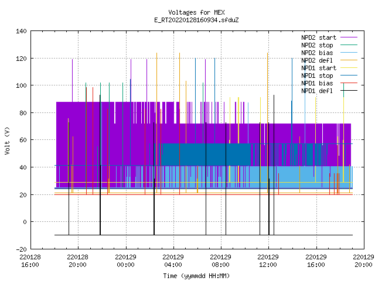Click the -20 y-axis tick label
Screen dimensions: 375x281
coord(21,249)
